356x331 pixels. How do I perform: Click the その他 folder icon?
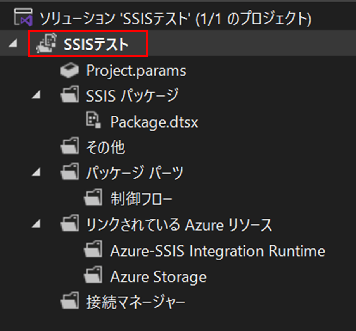pyautogui.click(x=70, y=146)
